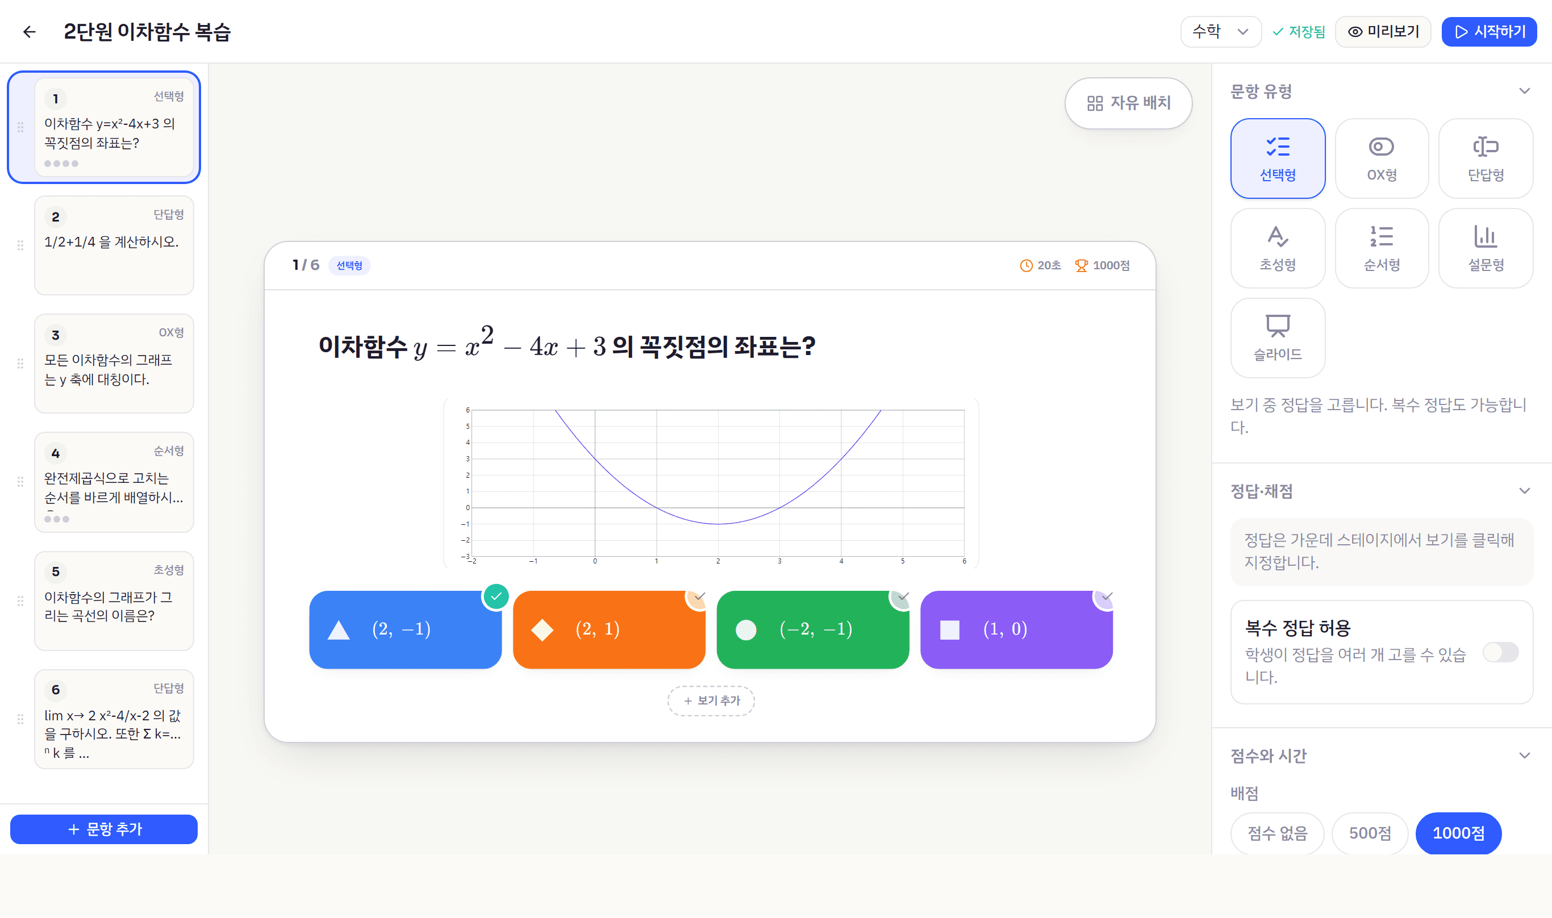Viewport: 1552px width, 918px height.
Task: Open question 2 단답형 in sidebar
Action: (x=114, y=245)
